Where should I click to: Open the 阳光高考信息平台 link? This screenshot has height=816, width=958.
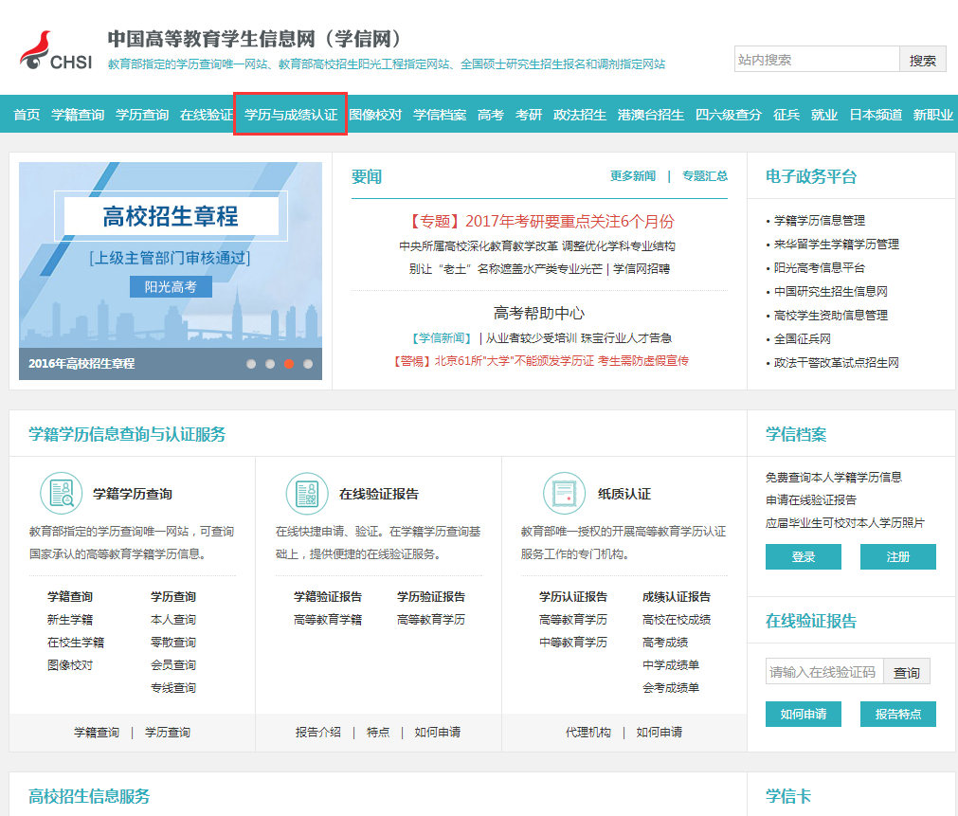click(820, 267)
